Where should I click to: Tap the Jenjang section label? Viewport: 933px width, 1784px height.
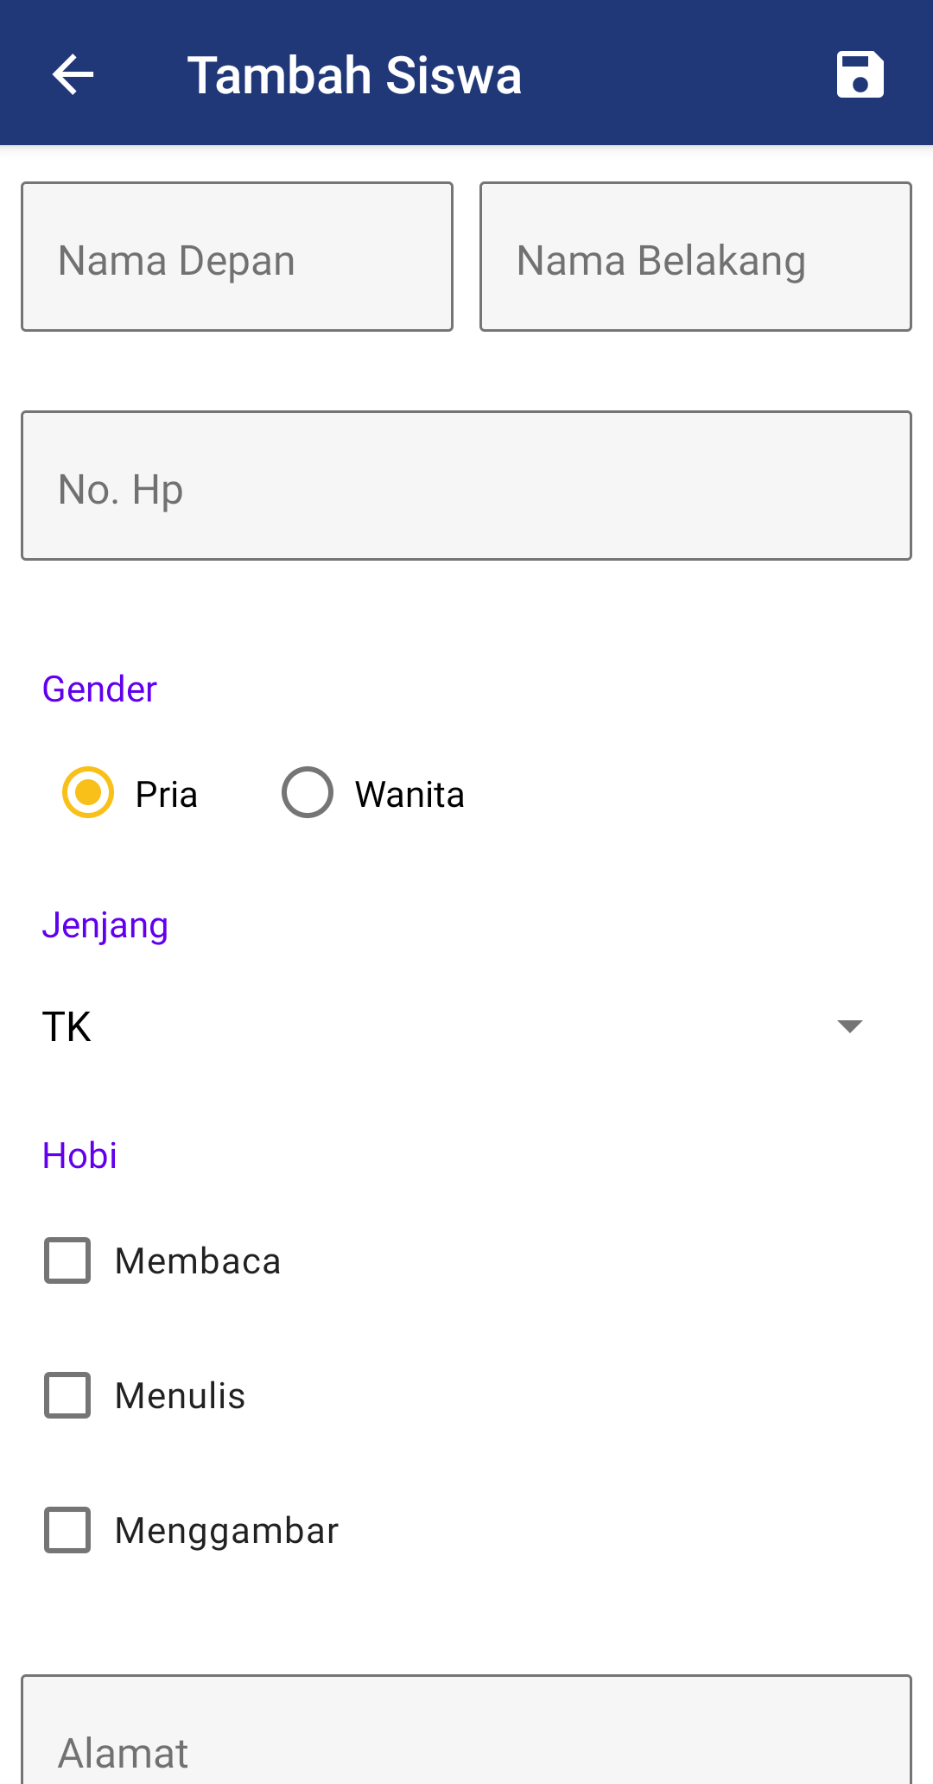point(105,925)
